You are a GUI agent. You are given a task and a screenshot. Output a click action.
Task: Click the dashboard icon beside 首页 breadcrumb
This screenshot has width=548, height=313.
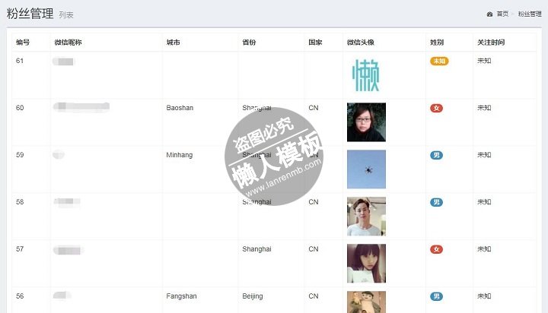(x=489, y=14)
